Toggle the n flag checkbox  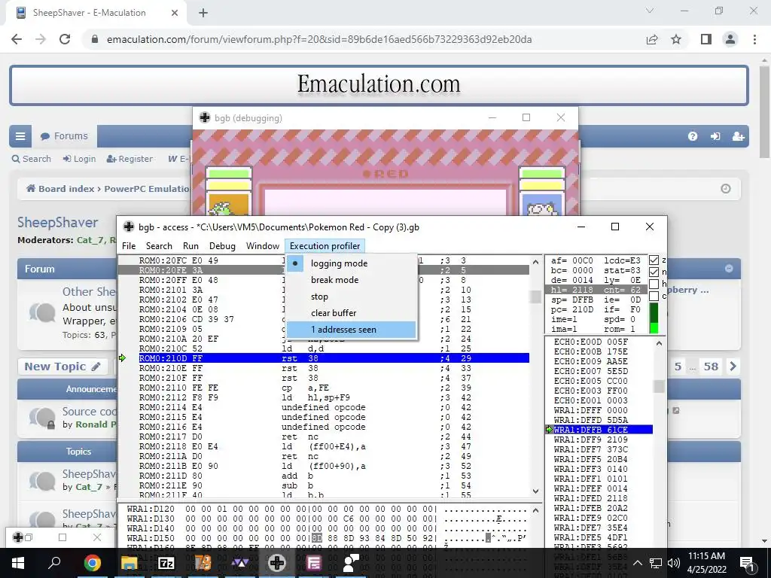[x=654, y=272]
